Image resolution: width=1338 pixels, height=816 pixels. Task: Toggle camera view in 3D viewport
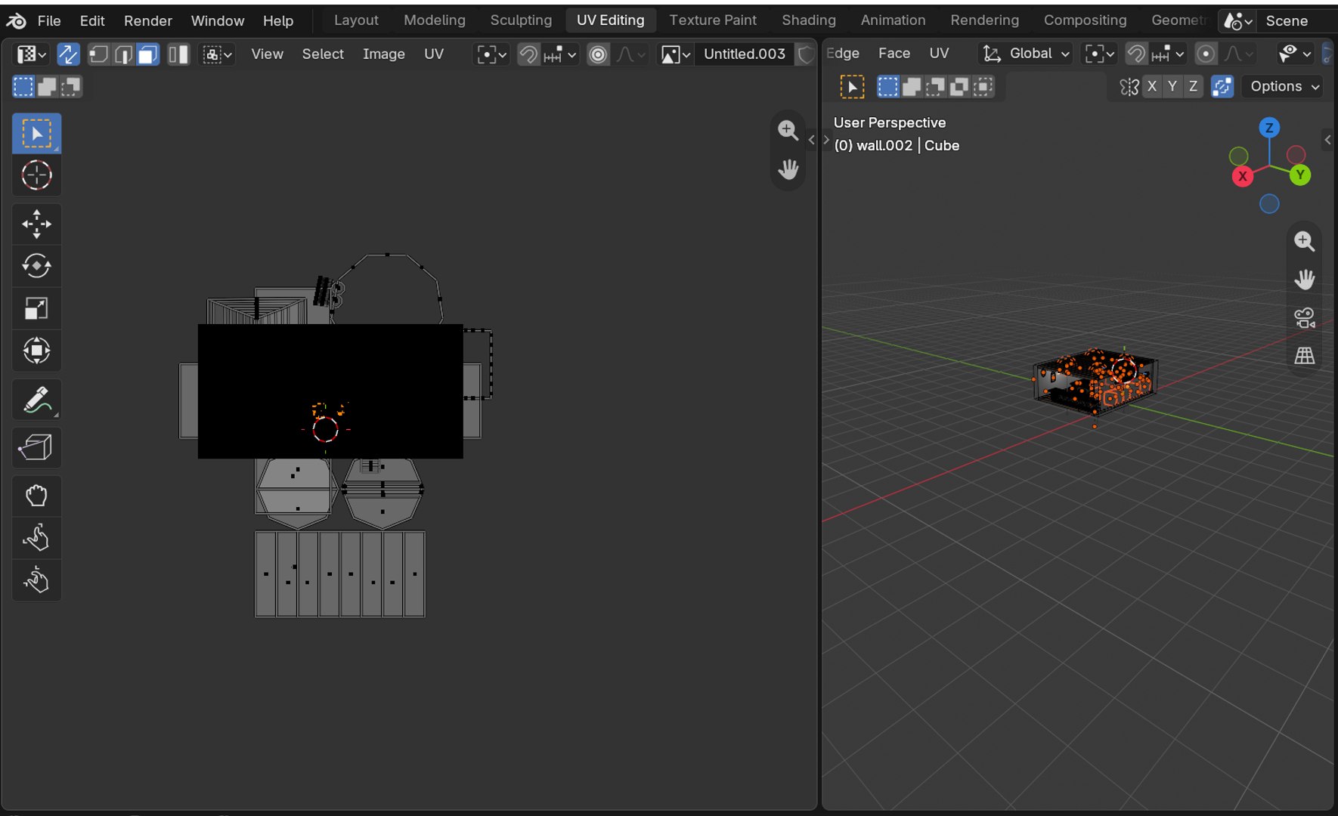point(1304,317)
